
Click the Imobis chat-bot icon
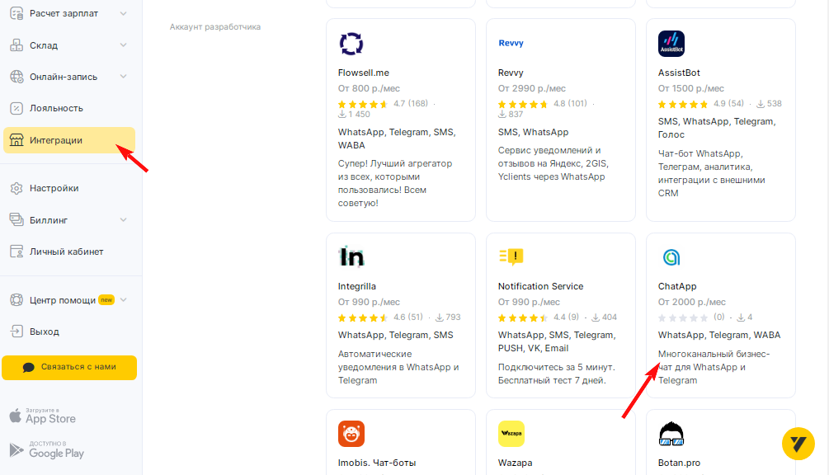tap(351, 434)
